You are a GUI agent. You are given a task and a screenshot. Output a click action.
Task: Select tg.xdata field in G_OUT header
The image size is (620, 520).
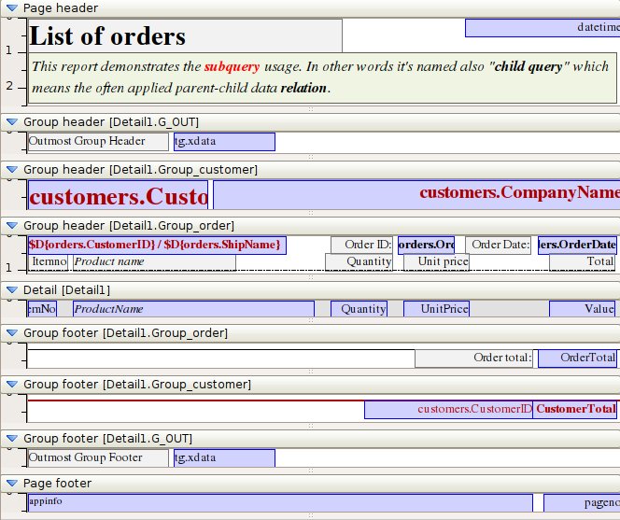click(x=224, y=142)
